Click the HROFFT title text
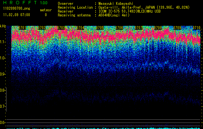Image resolution: width=203 pixels, height=129 pixels. tap(20, 3)
